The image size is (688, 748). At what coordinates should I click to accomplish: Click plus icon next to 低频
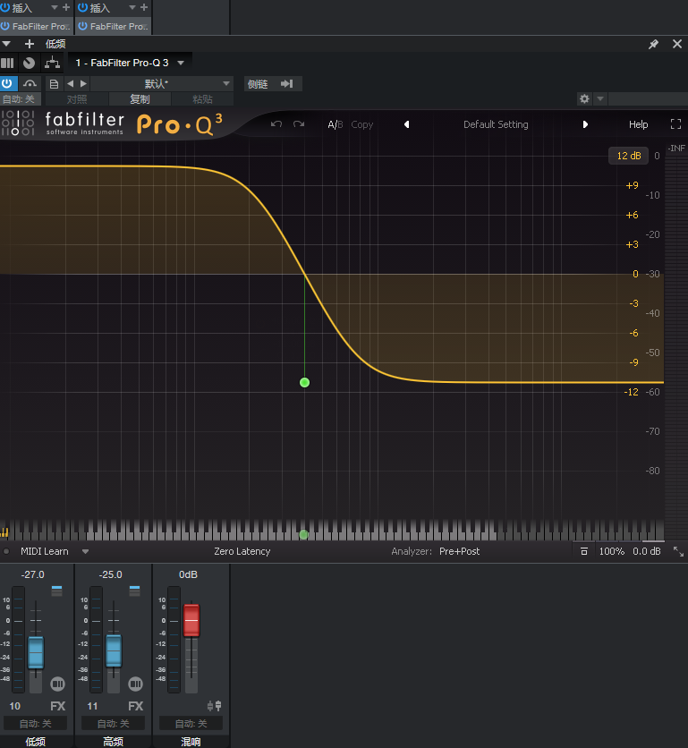30,44
